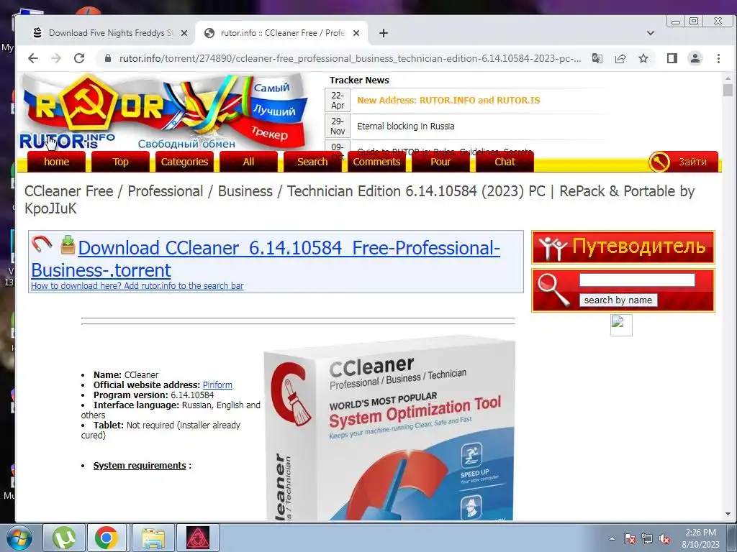Open the Chrome profile avatar
The width and height of the screenshot is (737, 552).
[x=695, y=58]
